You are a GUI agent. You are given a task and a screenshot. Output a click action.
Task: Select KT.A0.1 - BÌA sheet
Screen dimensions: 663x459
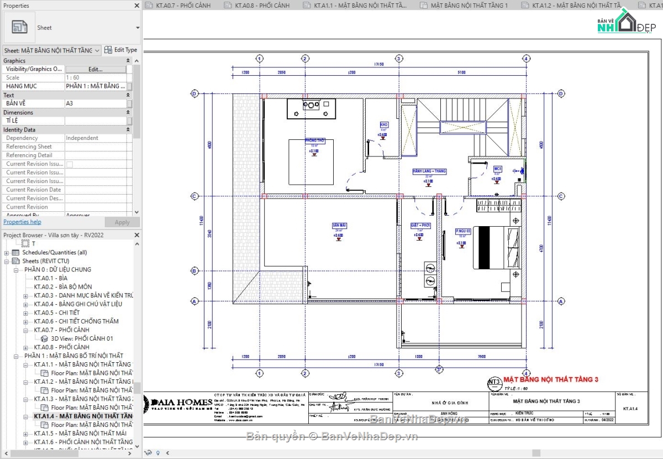50,278
